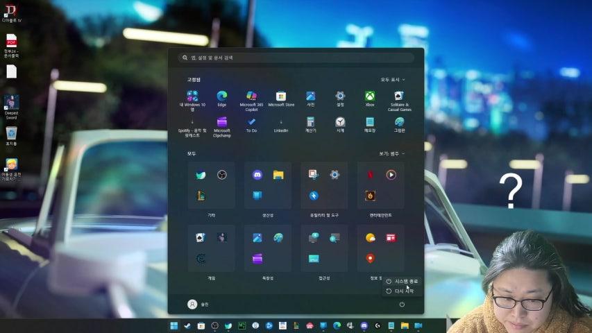Launch the Xbox pinned app

click(x=370, y=99)
